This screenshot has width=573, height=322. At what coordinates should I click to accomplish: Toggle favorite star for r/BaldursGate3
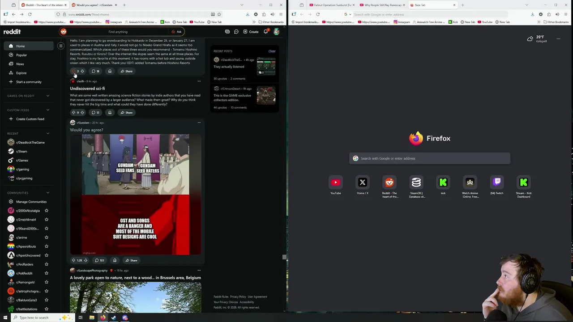[x=47, y=300]
